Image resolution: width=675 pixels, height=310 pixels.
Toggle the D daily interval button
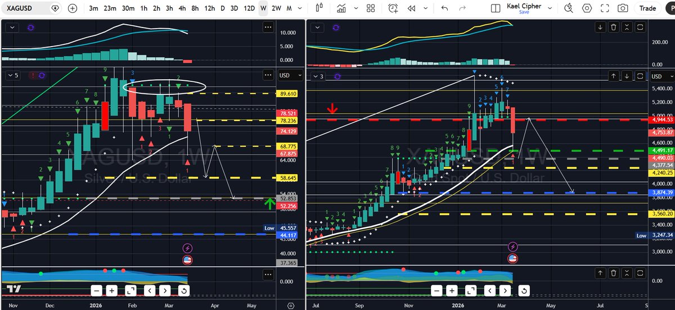[x=222, y=8]
